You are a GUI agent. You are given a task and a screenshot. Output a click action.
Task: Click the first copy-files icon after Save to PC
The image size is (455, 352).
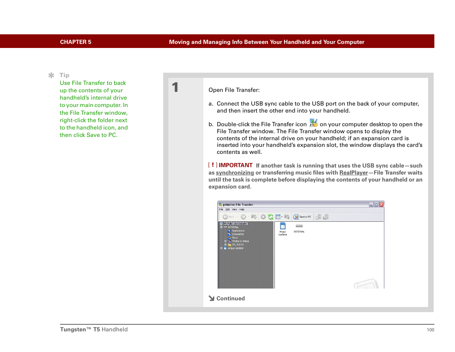point(318,217)
